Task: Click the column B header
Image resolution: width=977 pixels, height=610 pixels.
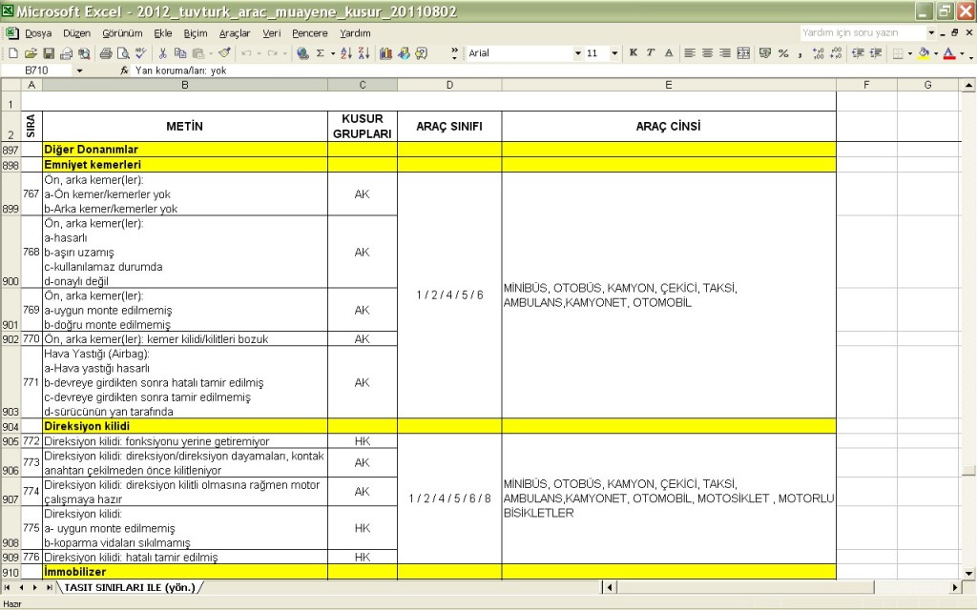Action: point(184,86)
